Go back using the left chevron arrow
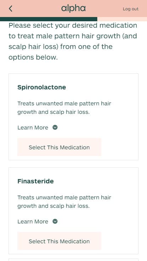Screen dimensions: 147x261 tap(11, 9)
